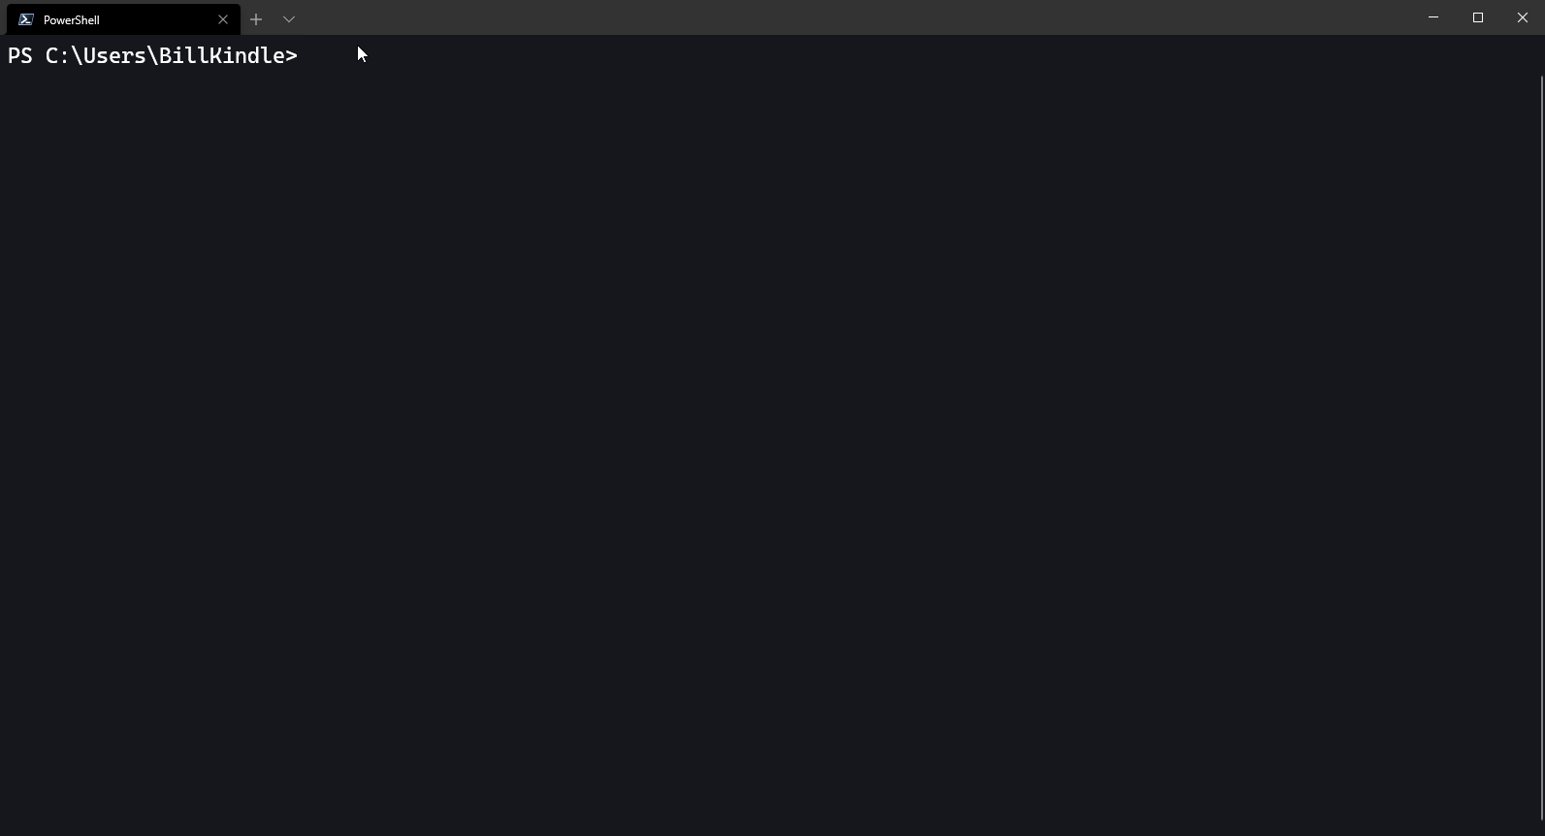Click the bottom end of the vertical scrollbar
The image size is (1545, 836).
[1541, 829]
